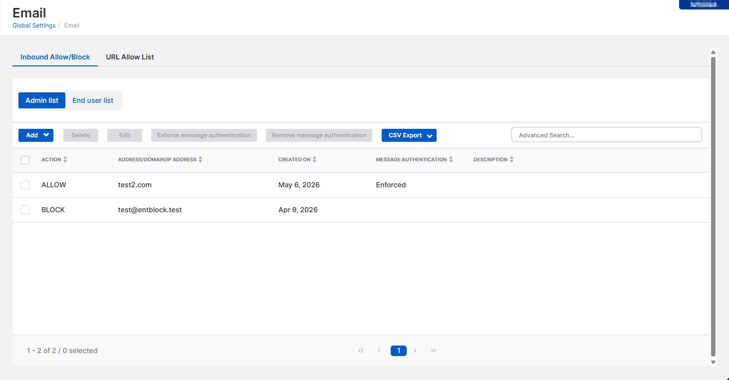
Task: Sort by Created On column arrows
Action: (314, 160)
